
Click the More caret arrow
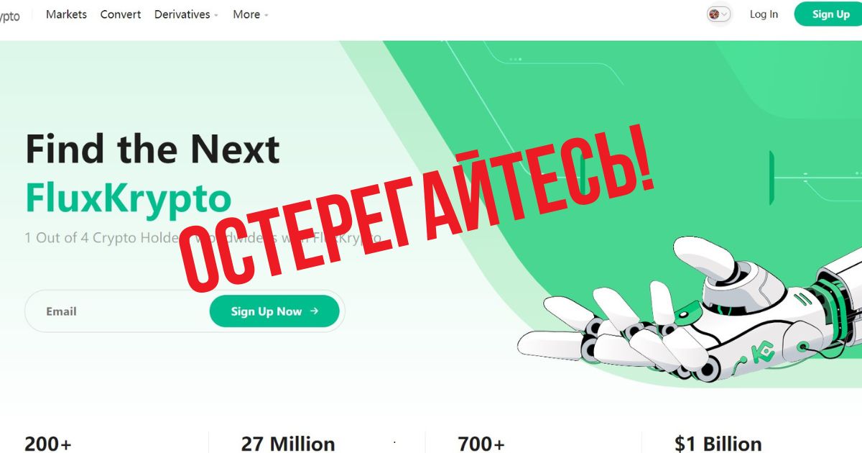point(266,15)
